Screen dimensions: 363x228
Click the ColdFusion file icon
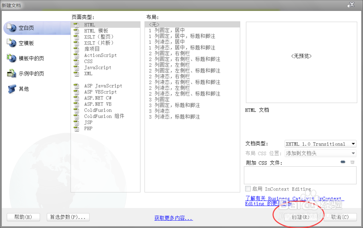tap(76, 110)
